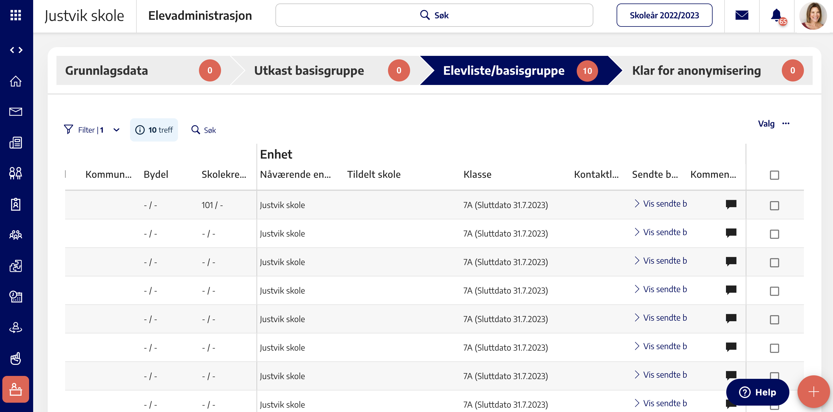The image size is (833, 412).
Task: Open the two-students icon in sidebar
Action: [15, 173]
